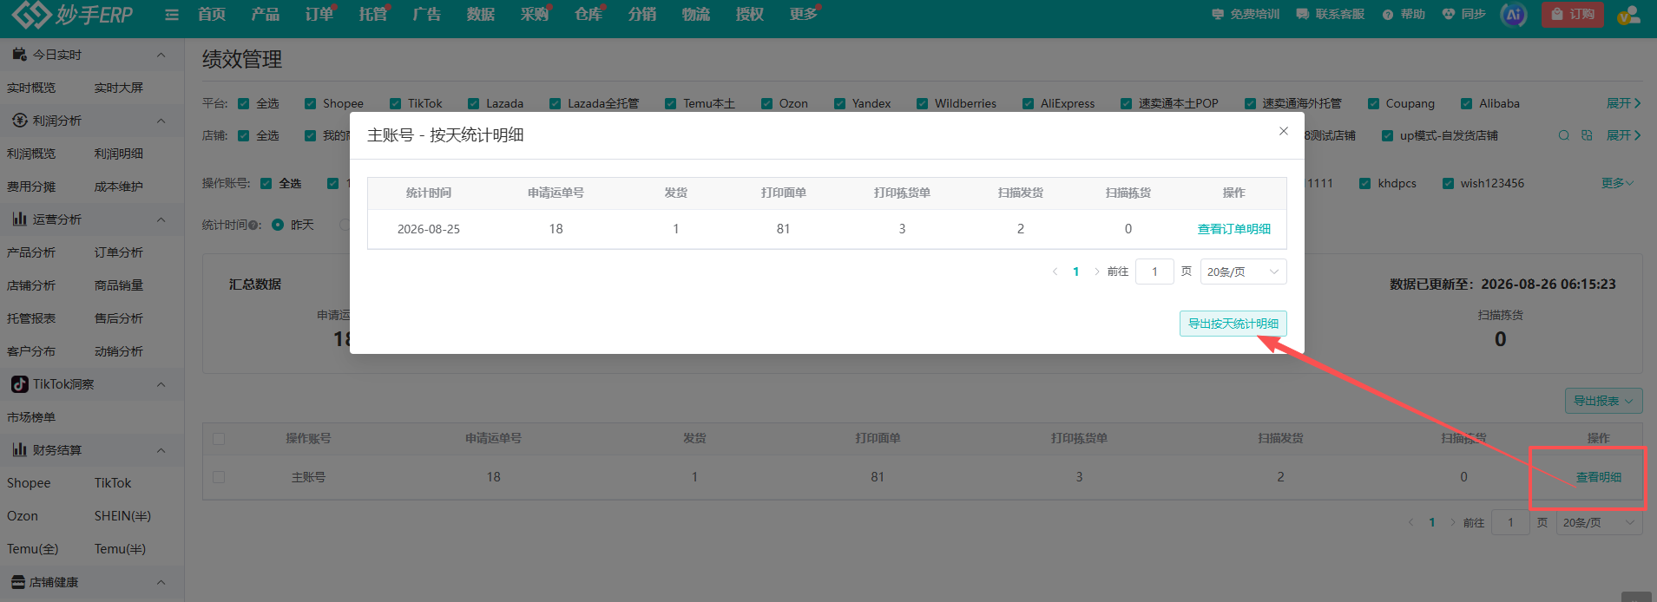Image resolution: width=1657 pixels, height=602 pixels.
Task: Click the 店铺健康 sidebar icon
Action: coord(18,582)
